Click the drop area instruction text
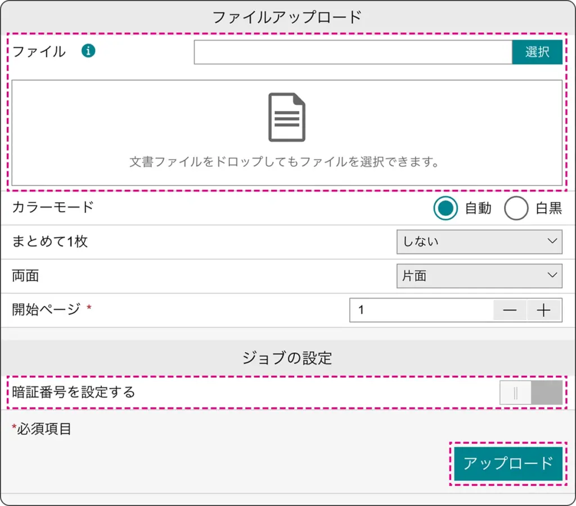The width and height of the screenshot is (576, 506). (284, 162)
